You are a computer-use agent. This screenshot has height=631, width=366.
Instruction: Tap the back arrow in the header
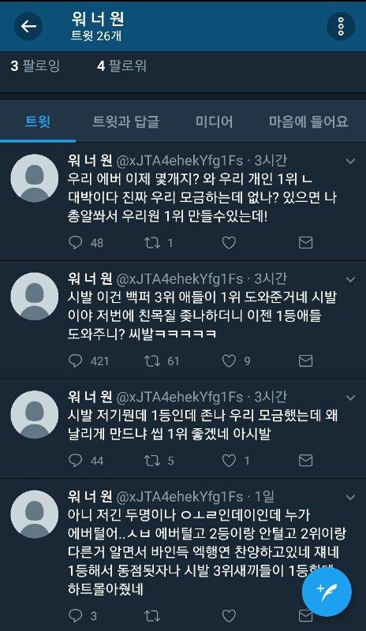point(28,27)
